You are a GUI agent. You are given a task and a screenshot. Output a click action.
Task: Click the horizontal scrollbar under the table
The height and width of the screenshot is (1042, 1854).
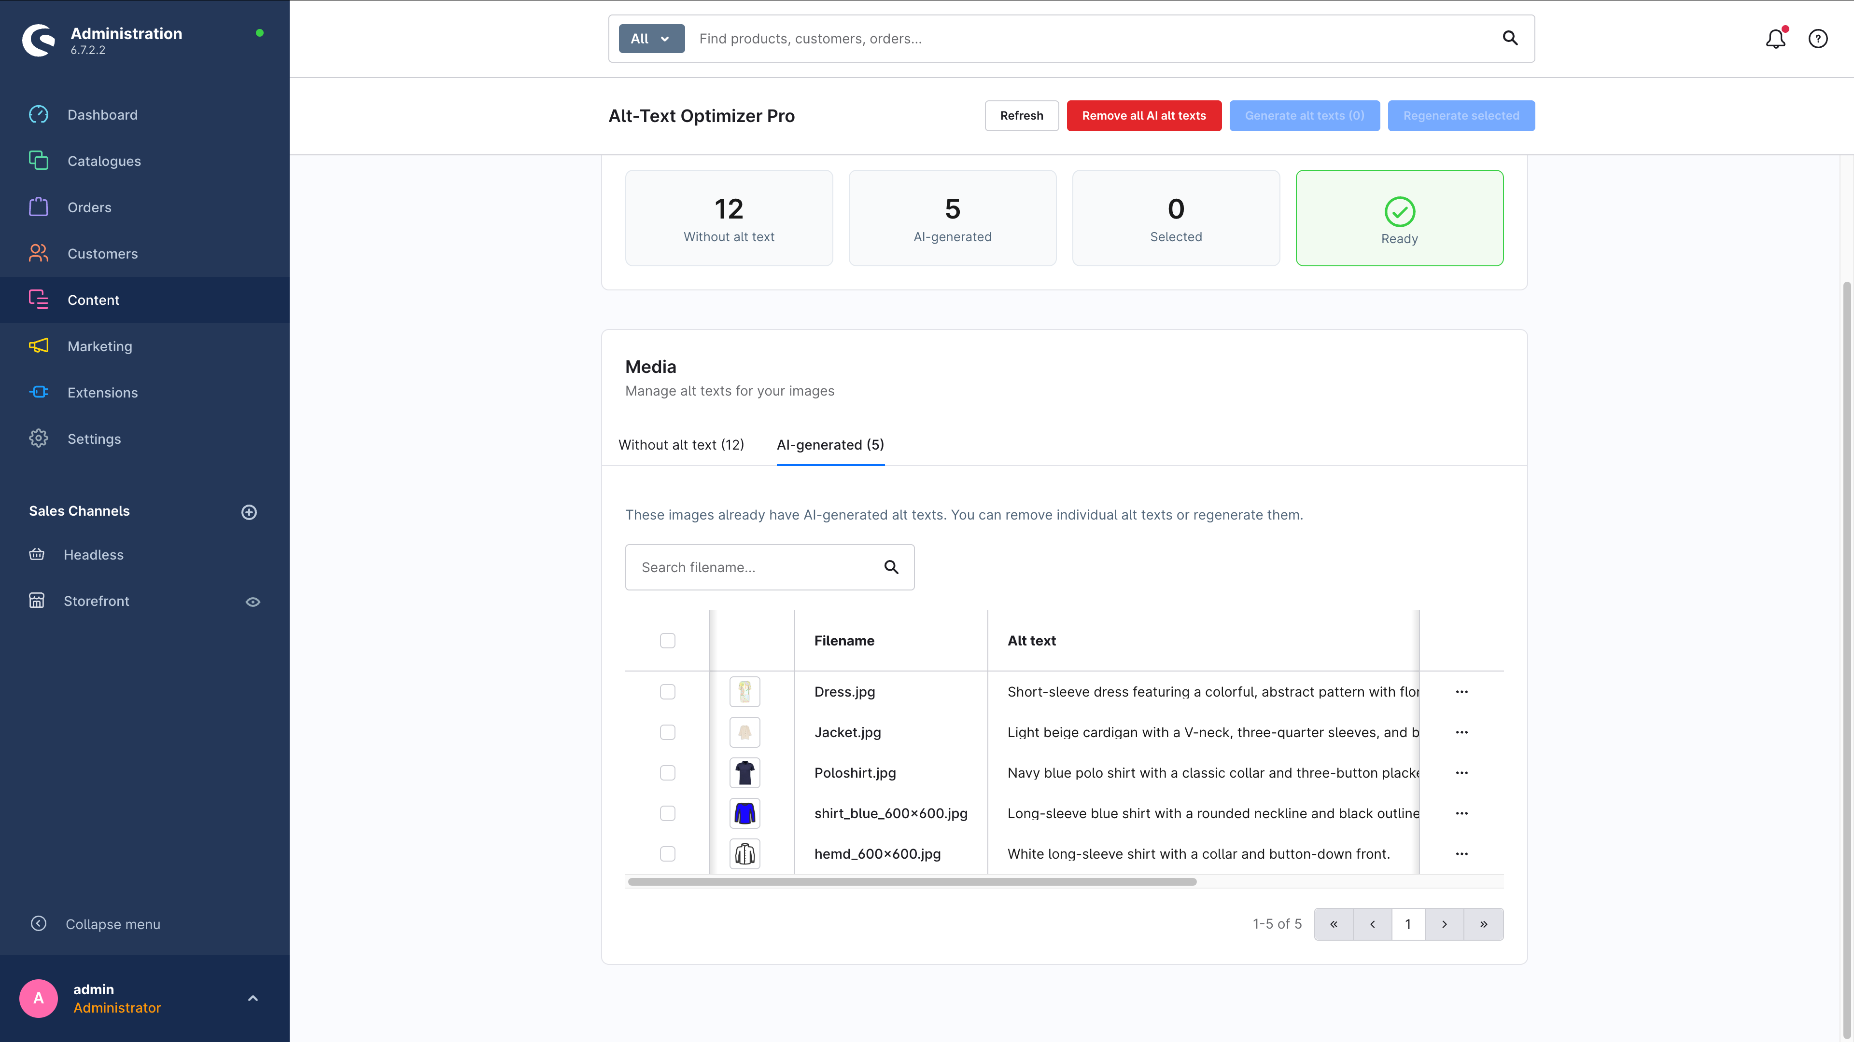[x=912, y=882]
